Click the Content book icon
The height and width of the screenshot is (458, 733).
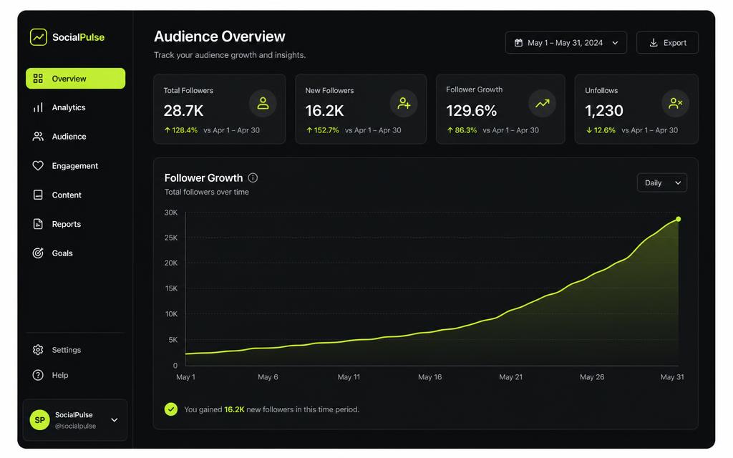pos(38,195)
